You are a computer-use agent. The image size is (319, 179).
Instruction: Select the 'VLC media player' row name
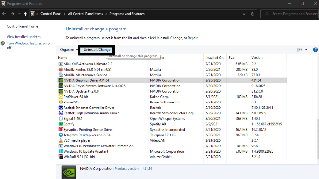pyautogui.click(x=77, y=140)
